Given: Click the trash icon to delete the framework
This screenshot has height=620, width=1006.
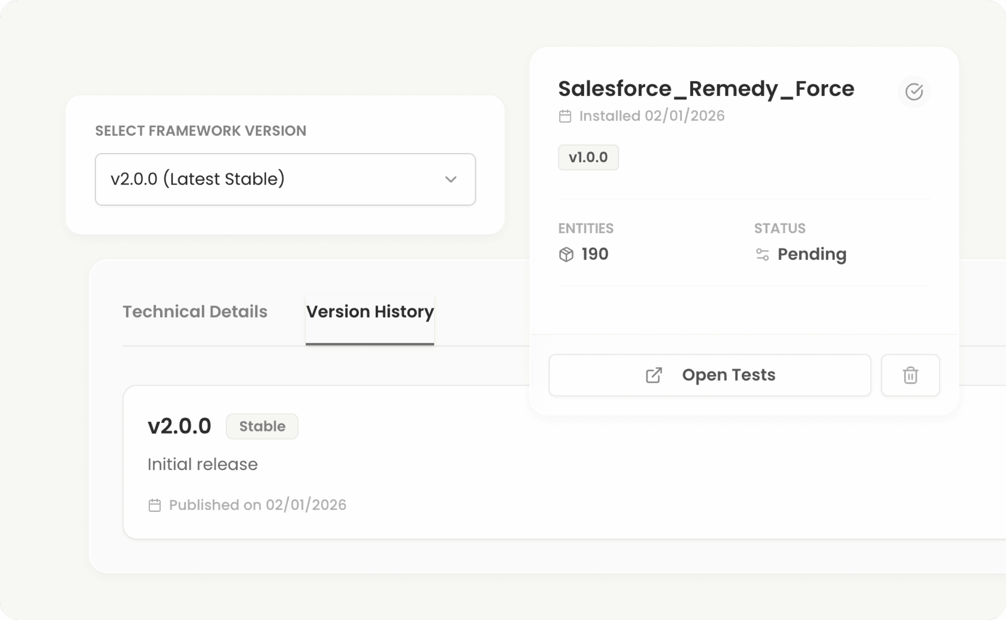Looking at the screenshot, I should (x=910, y=375).
